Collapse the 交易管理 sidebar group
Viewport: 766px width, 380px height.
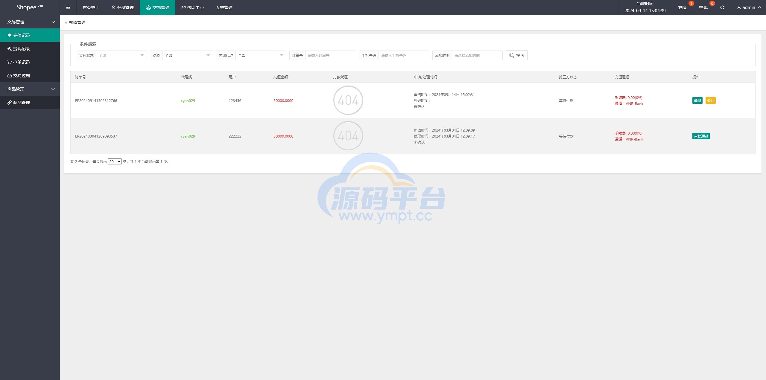[30, 22]
